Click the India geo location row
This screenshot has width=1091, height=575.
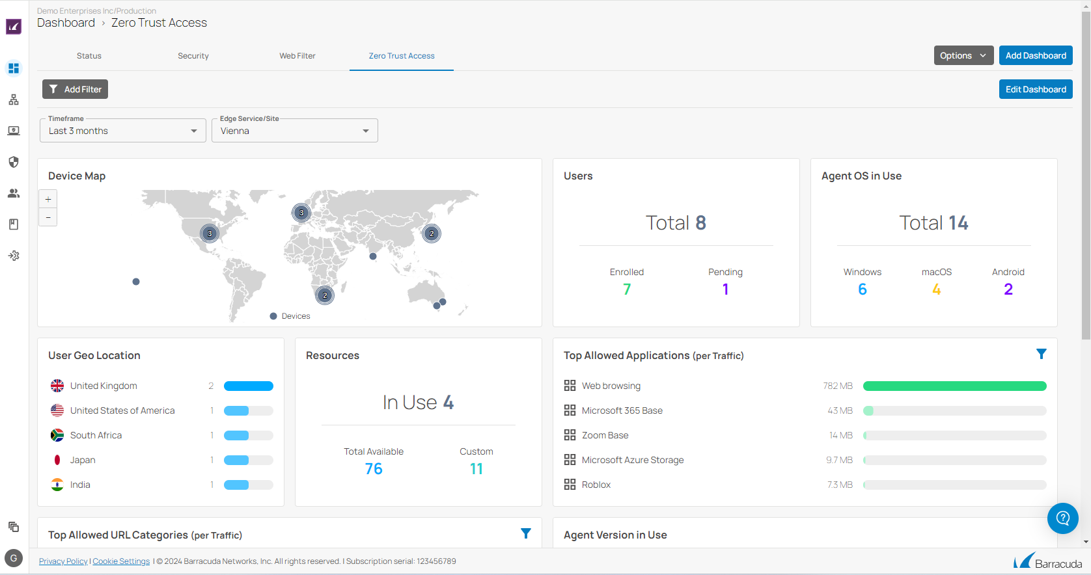[x=161, y=485]
